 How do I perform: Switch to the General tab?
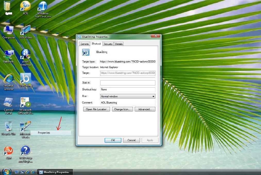click(x=85, y=44)
